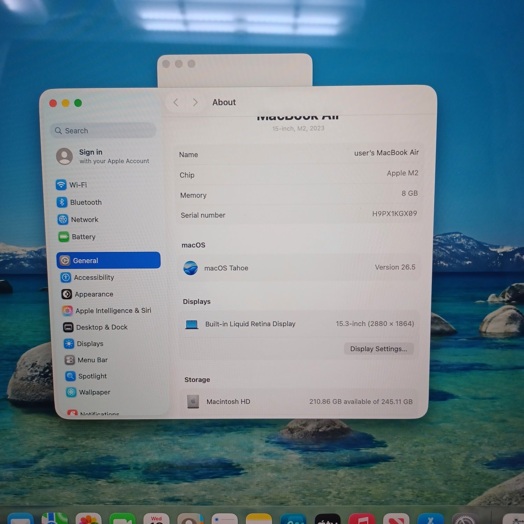
Task: Click the Display Settings... button
Action: [x=379, y=349]
